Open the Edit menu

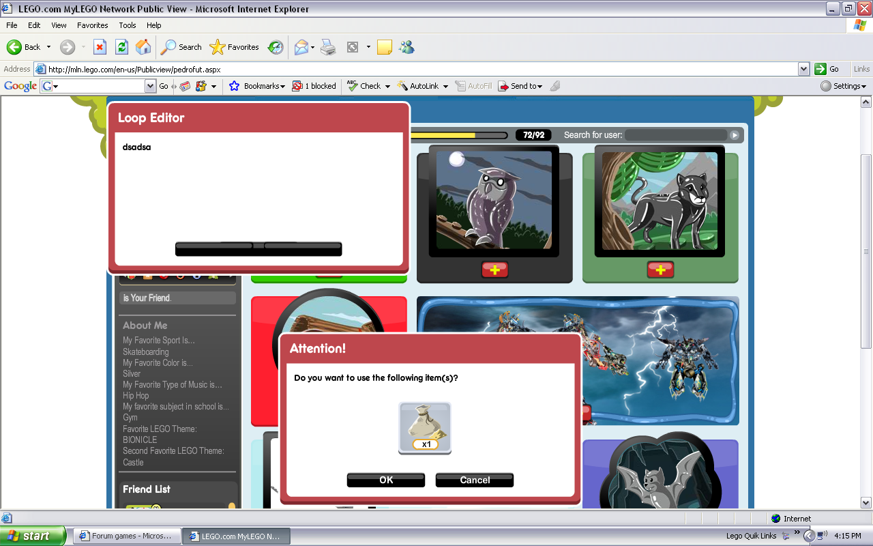pyautogui.click(x=34, y=25)
